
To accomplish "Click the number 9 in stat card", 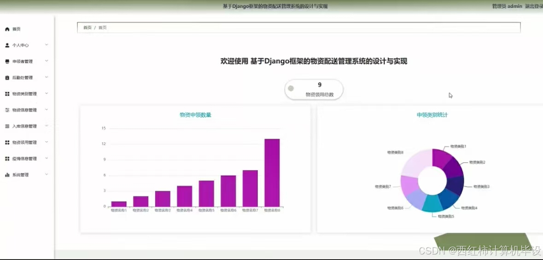I will [x=320, y=84].
